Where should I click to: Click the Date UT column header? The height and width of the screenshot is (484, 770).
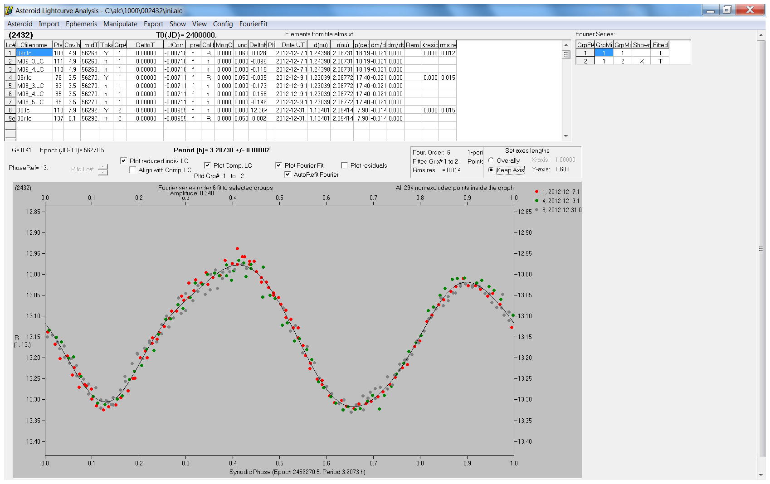(291, 45)
